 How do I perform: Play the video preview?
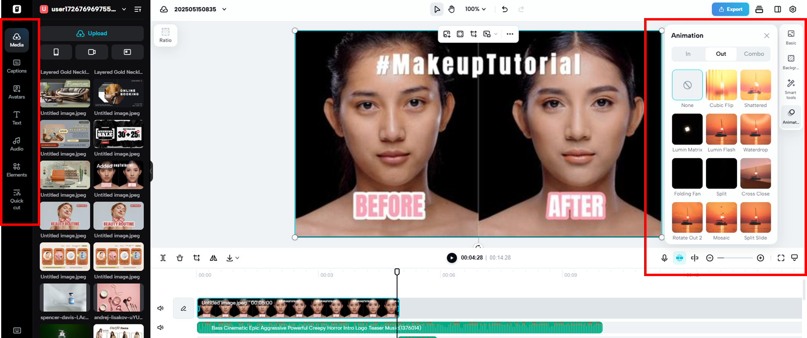(x=452, y=258)
